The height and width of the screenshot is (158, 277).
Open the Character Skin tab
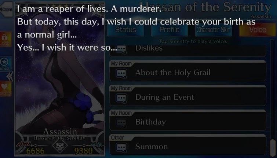coord(214,30)
